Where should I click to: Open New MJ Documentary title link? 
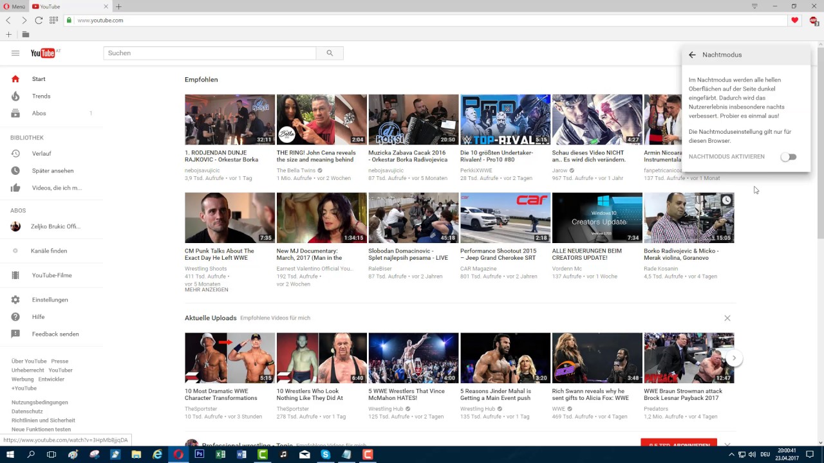309,254
